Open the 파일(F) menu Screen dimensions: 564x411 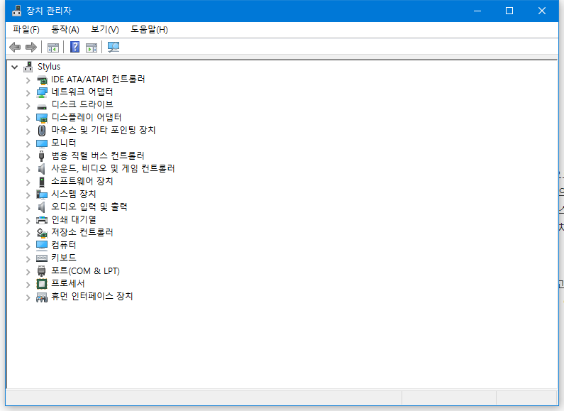[26, 30]
